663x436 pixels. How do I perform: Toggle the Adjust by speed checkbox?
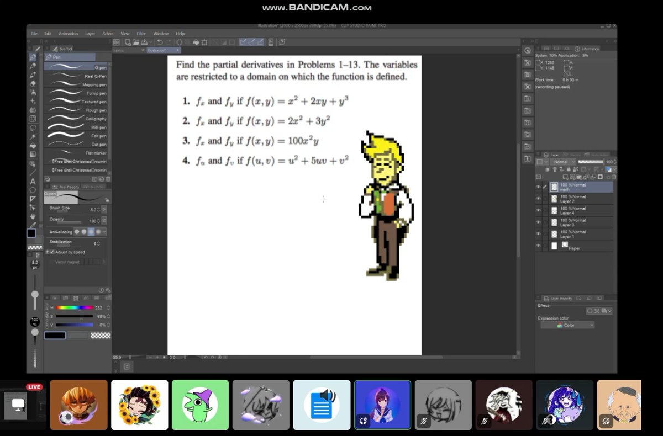tap(52, 252)
